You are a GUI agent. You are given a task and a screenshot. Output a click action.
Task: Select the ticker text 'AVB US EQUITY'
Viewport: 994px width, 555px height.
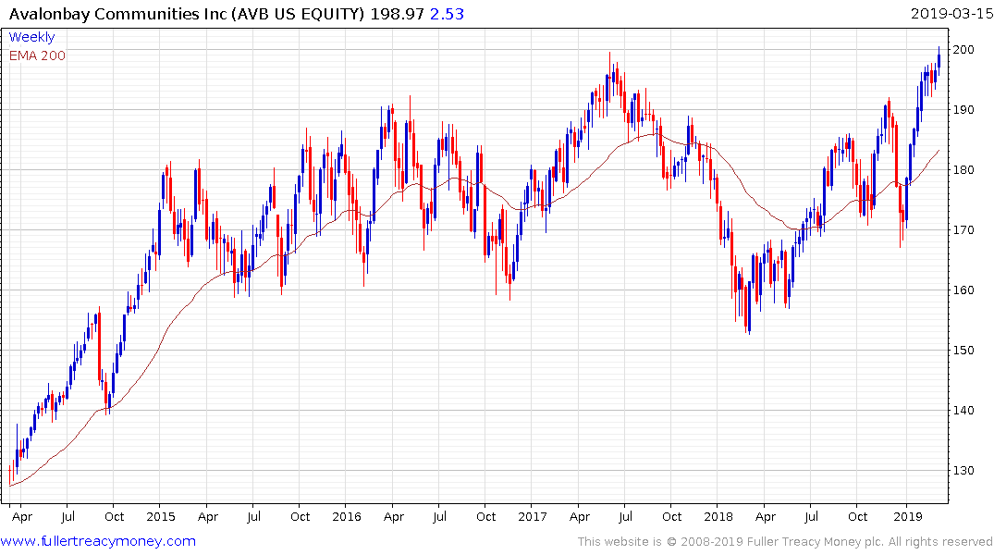point(298,14)
